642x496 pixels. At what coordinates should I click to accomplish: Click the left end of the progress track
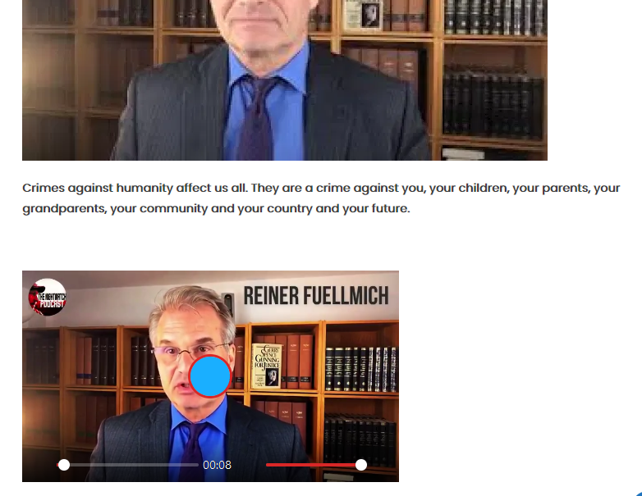click(58, 465)
